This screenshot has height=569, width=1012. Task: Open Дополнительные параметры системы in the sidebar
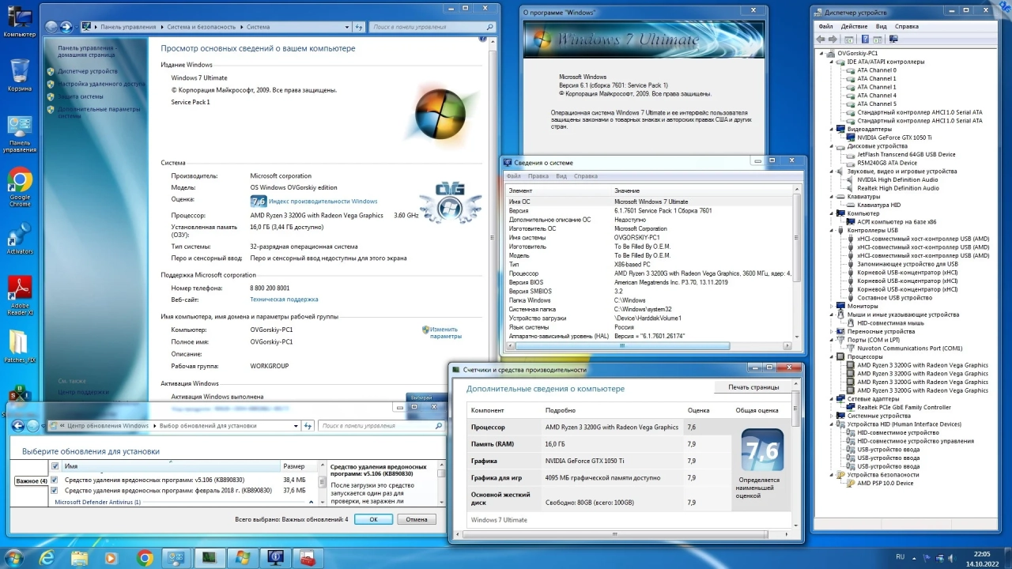click(99, 112)
